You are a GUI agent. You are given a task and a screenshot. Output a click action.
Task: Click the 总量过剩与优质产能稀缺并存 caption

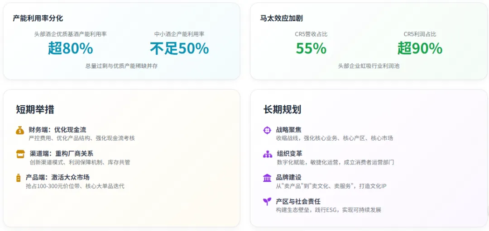tap(122, 66)
